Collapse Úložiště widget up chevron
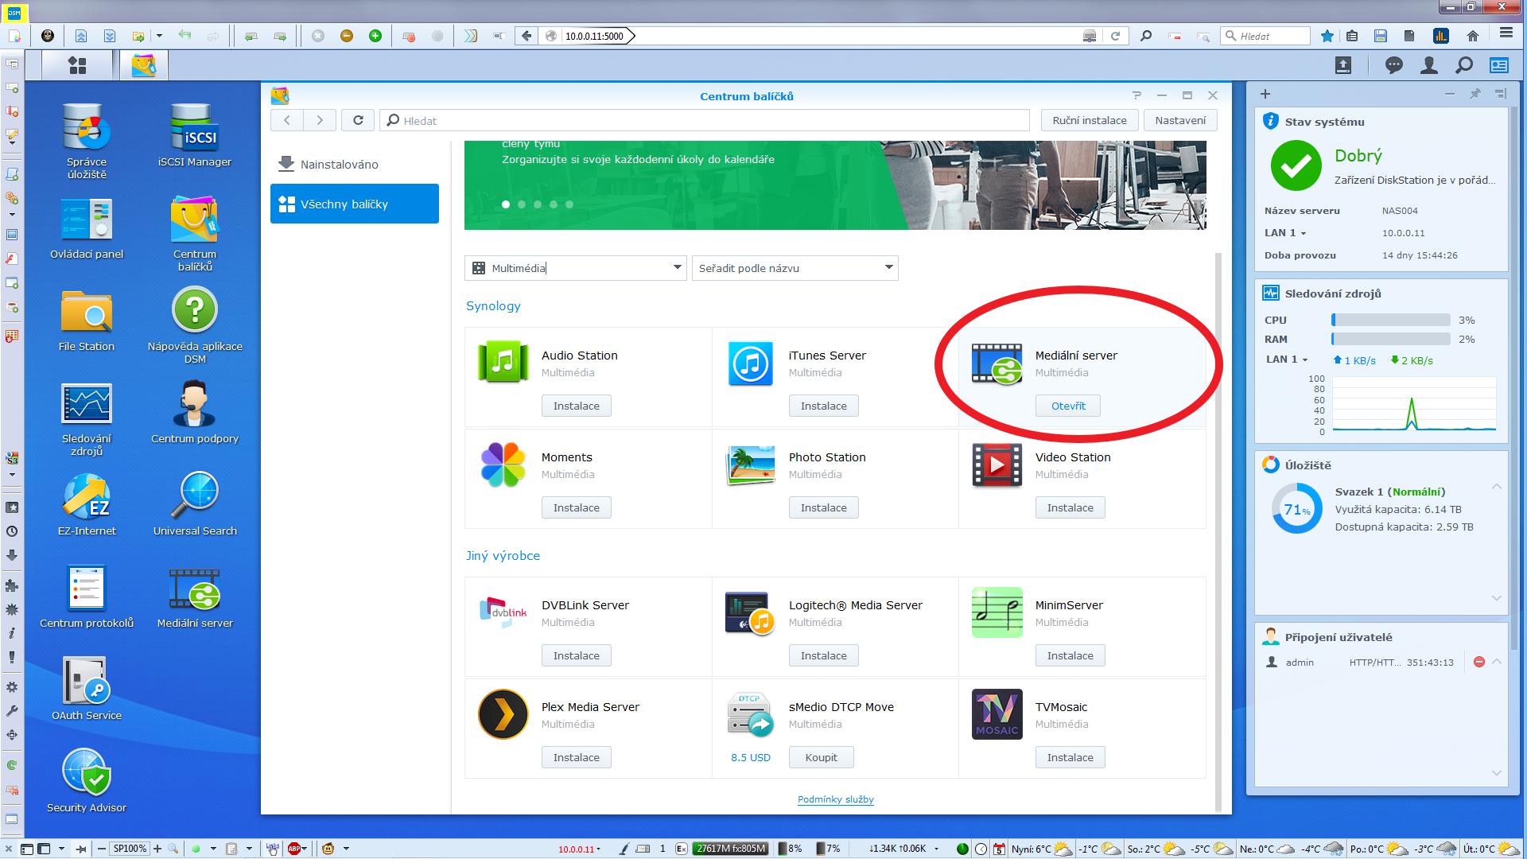1527x859 pixels. point(1496,486)
